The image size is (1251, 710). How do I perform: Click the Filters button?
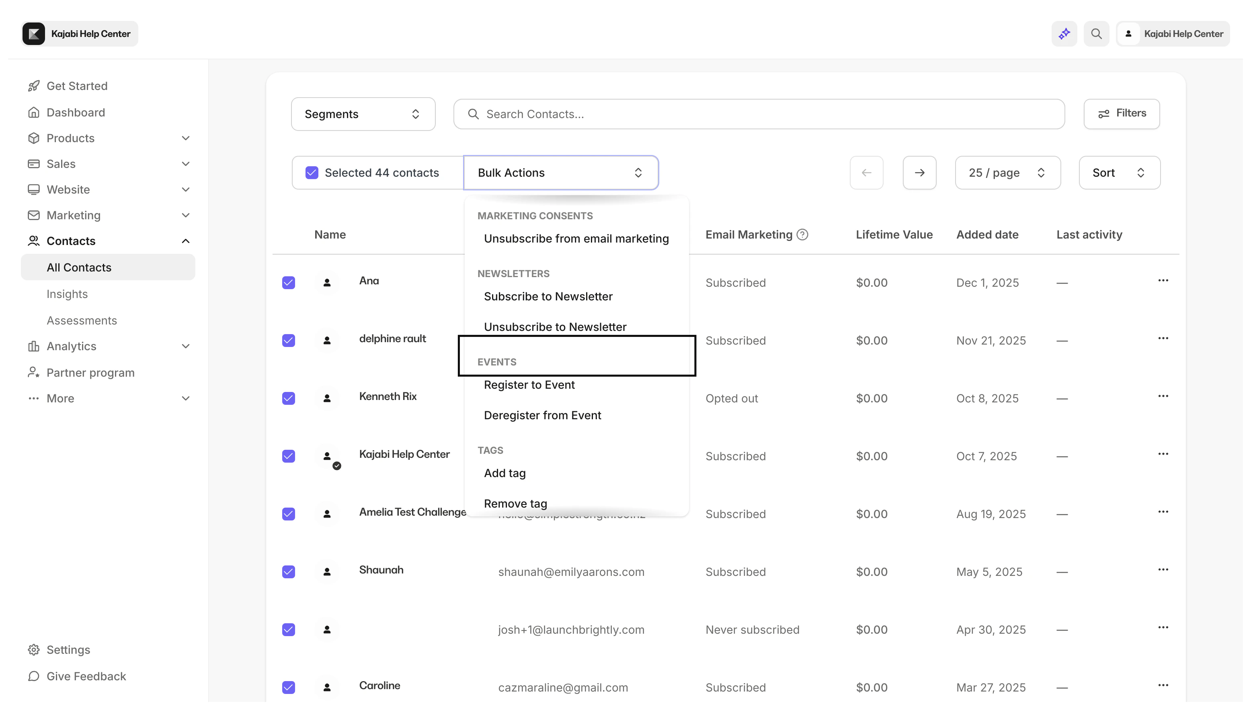pyautogui.click(x=1121, y=113)
